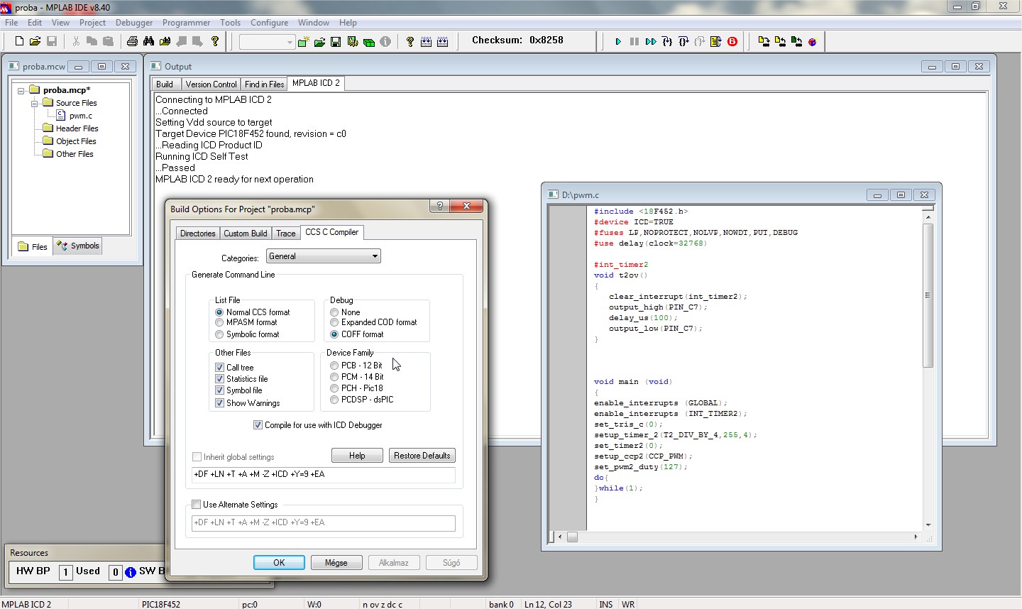Click the vertical scrollbar in pwm.c editor
This screenshot has width=1022, height=609.
[x=928, y=295]
